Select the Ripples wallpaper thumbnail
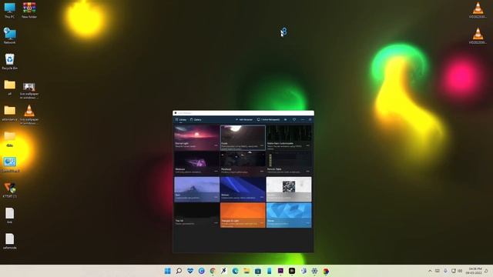This screenshot has width=493, height=277. [243, 189]
